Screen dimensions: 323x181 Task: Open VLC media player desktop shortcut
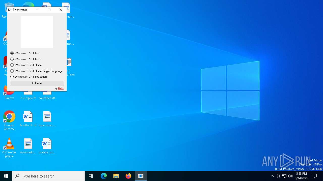[x=9, y=148]
